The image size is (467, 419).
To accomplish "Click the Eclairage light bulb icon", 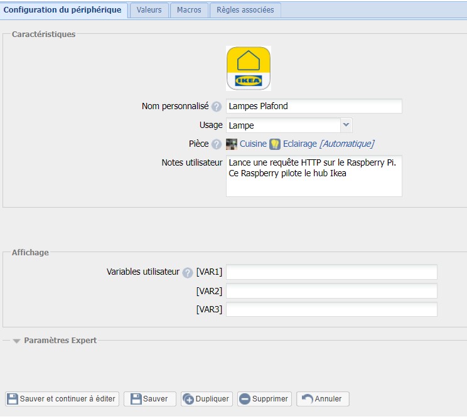I will (274, 144).
